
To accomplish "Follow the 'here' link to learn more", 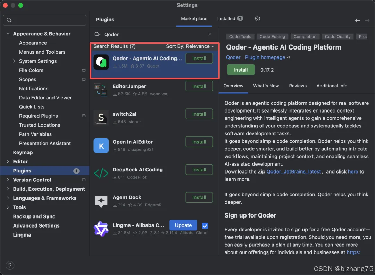I will (x=353, y=172).
